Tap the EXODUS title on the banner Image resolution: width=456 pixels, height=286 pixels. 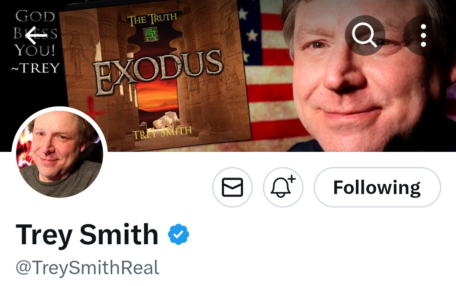click(158, 72)
